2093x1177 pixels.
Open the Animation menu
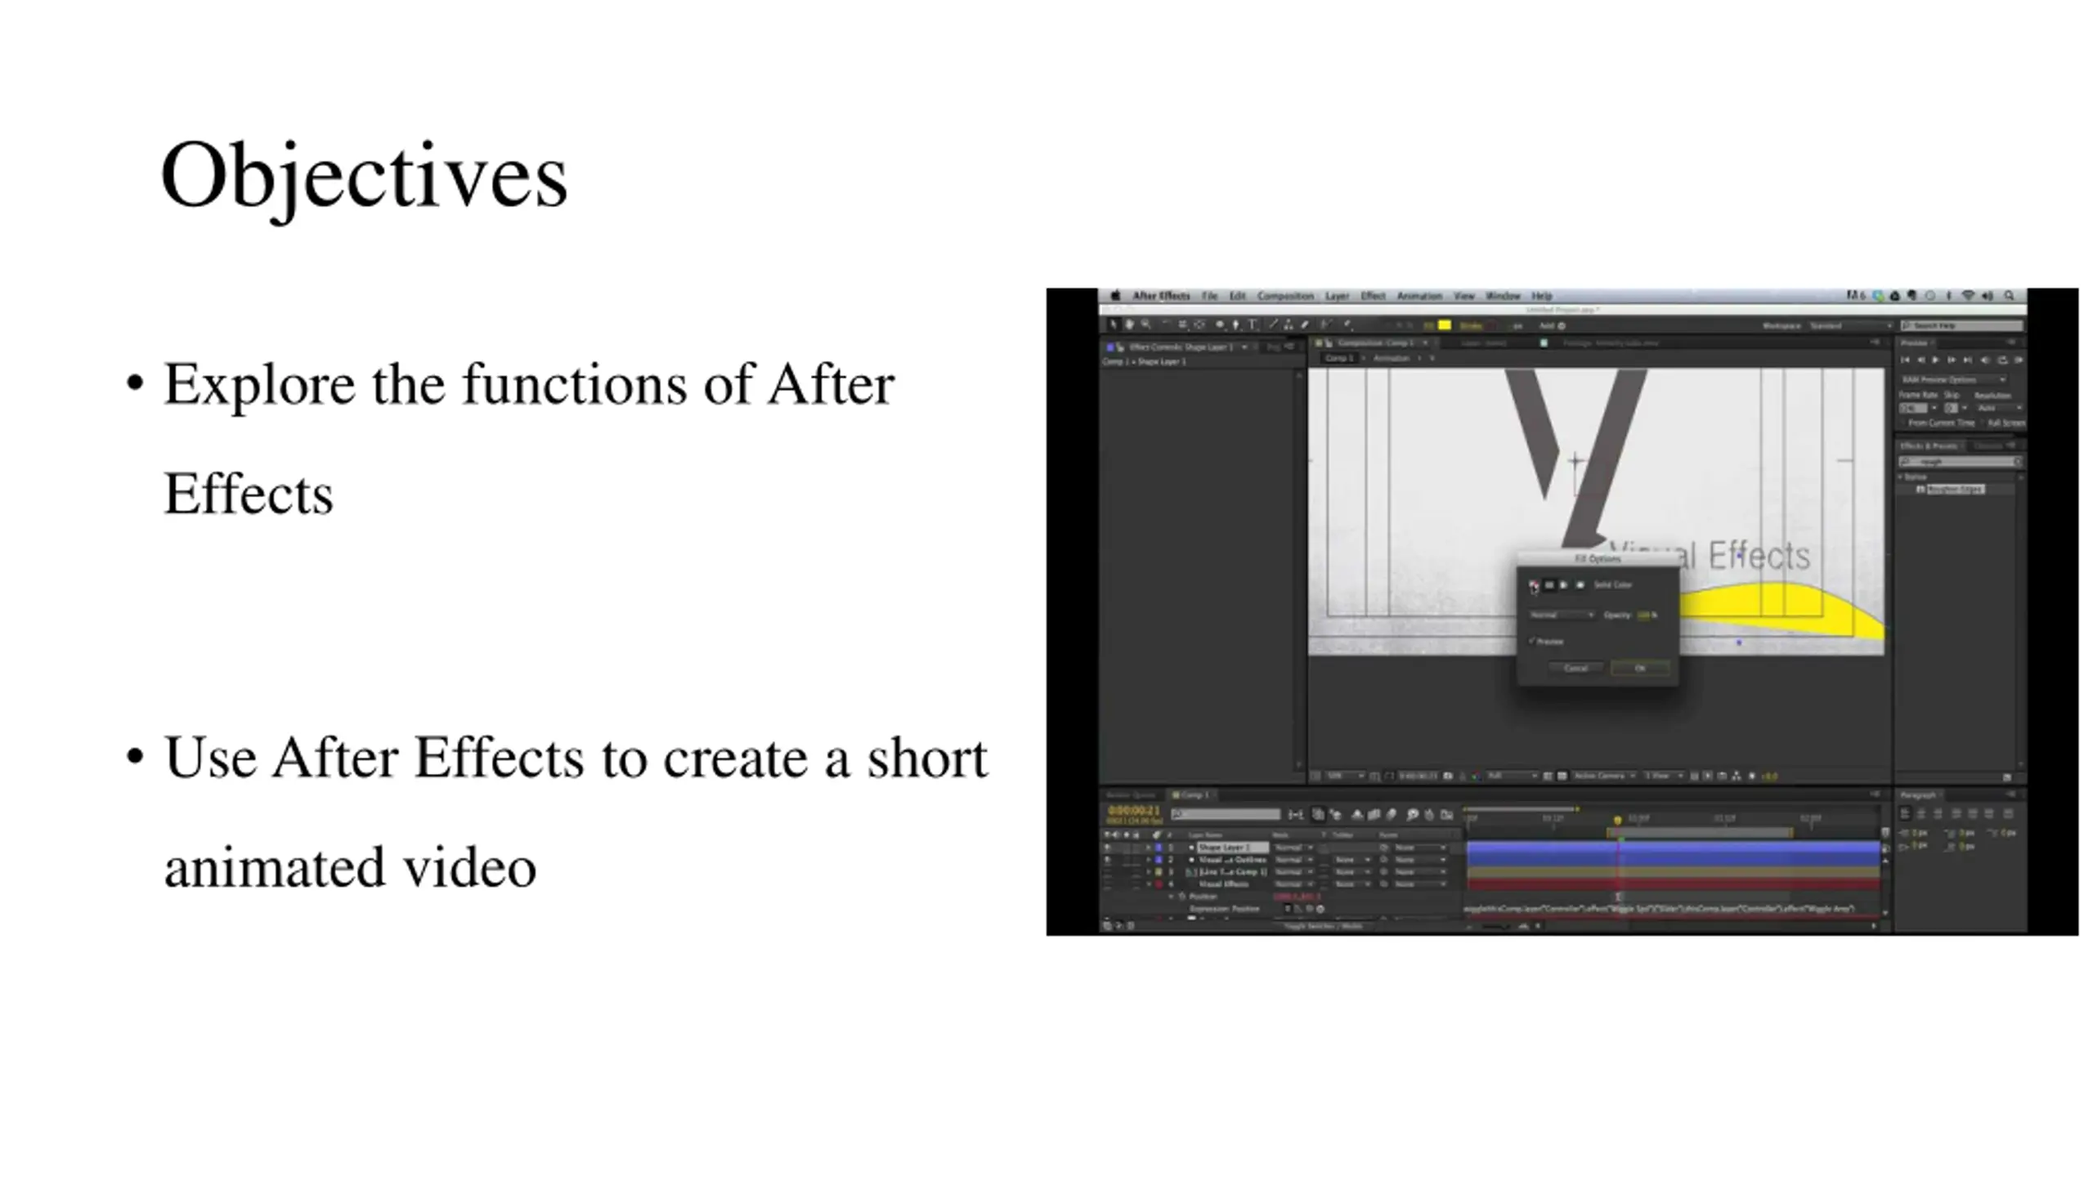tap(1419, 296)
